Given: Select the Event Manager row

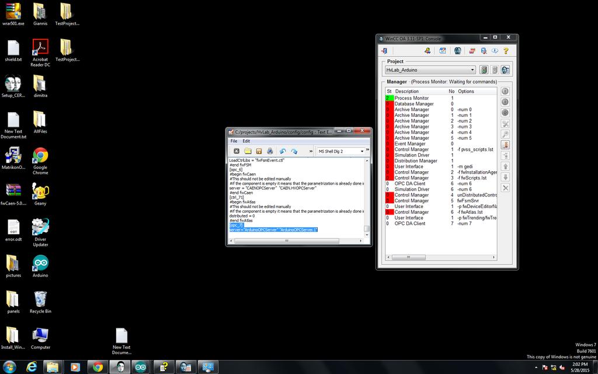Looking at the screenshot, I should click(441, 144).
